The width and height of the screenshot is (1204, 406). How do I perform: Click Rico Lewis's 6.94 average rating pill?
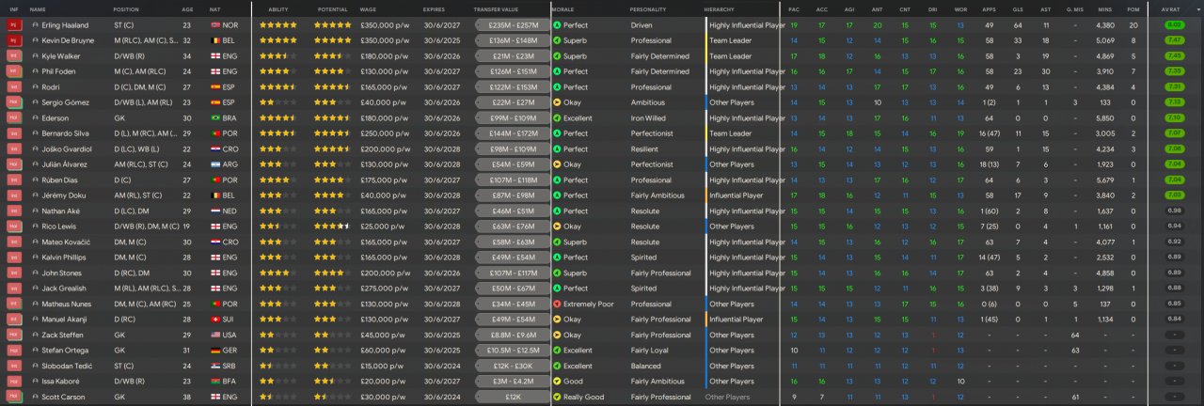(x=1174, y=226)
